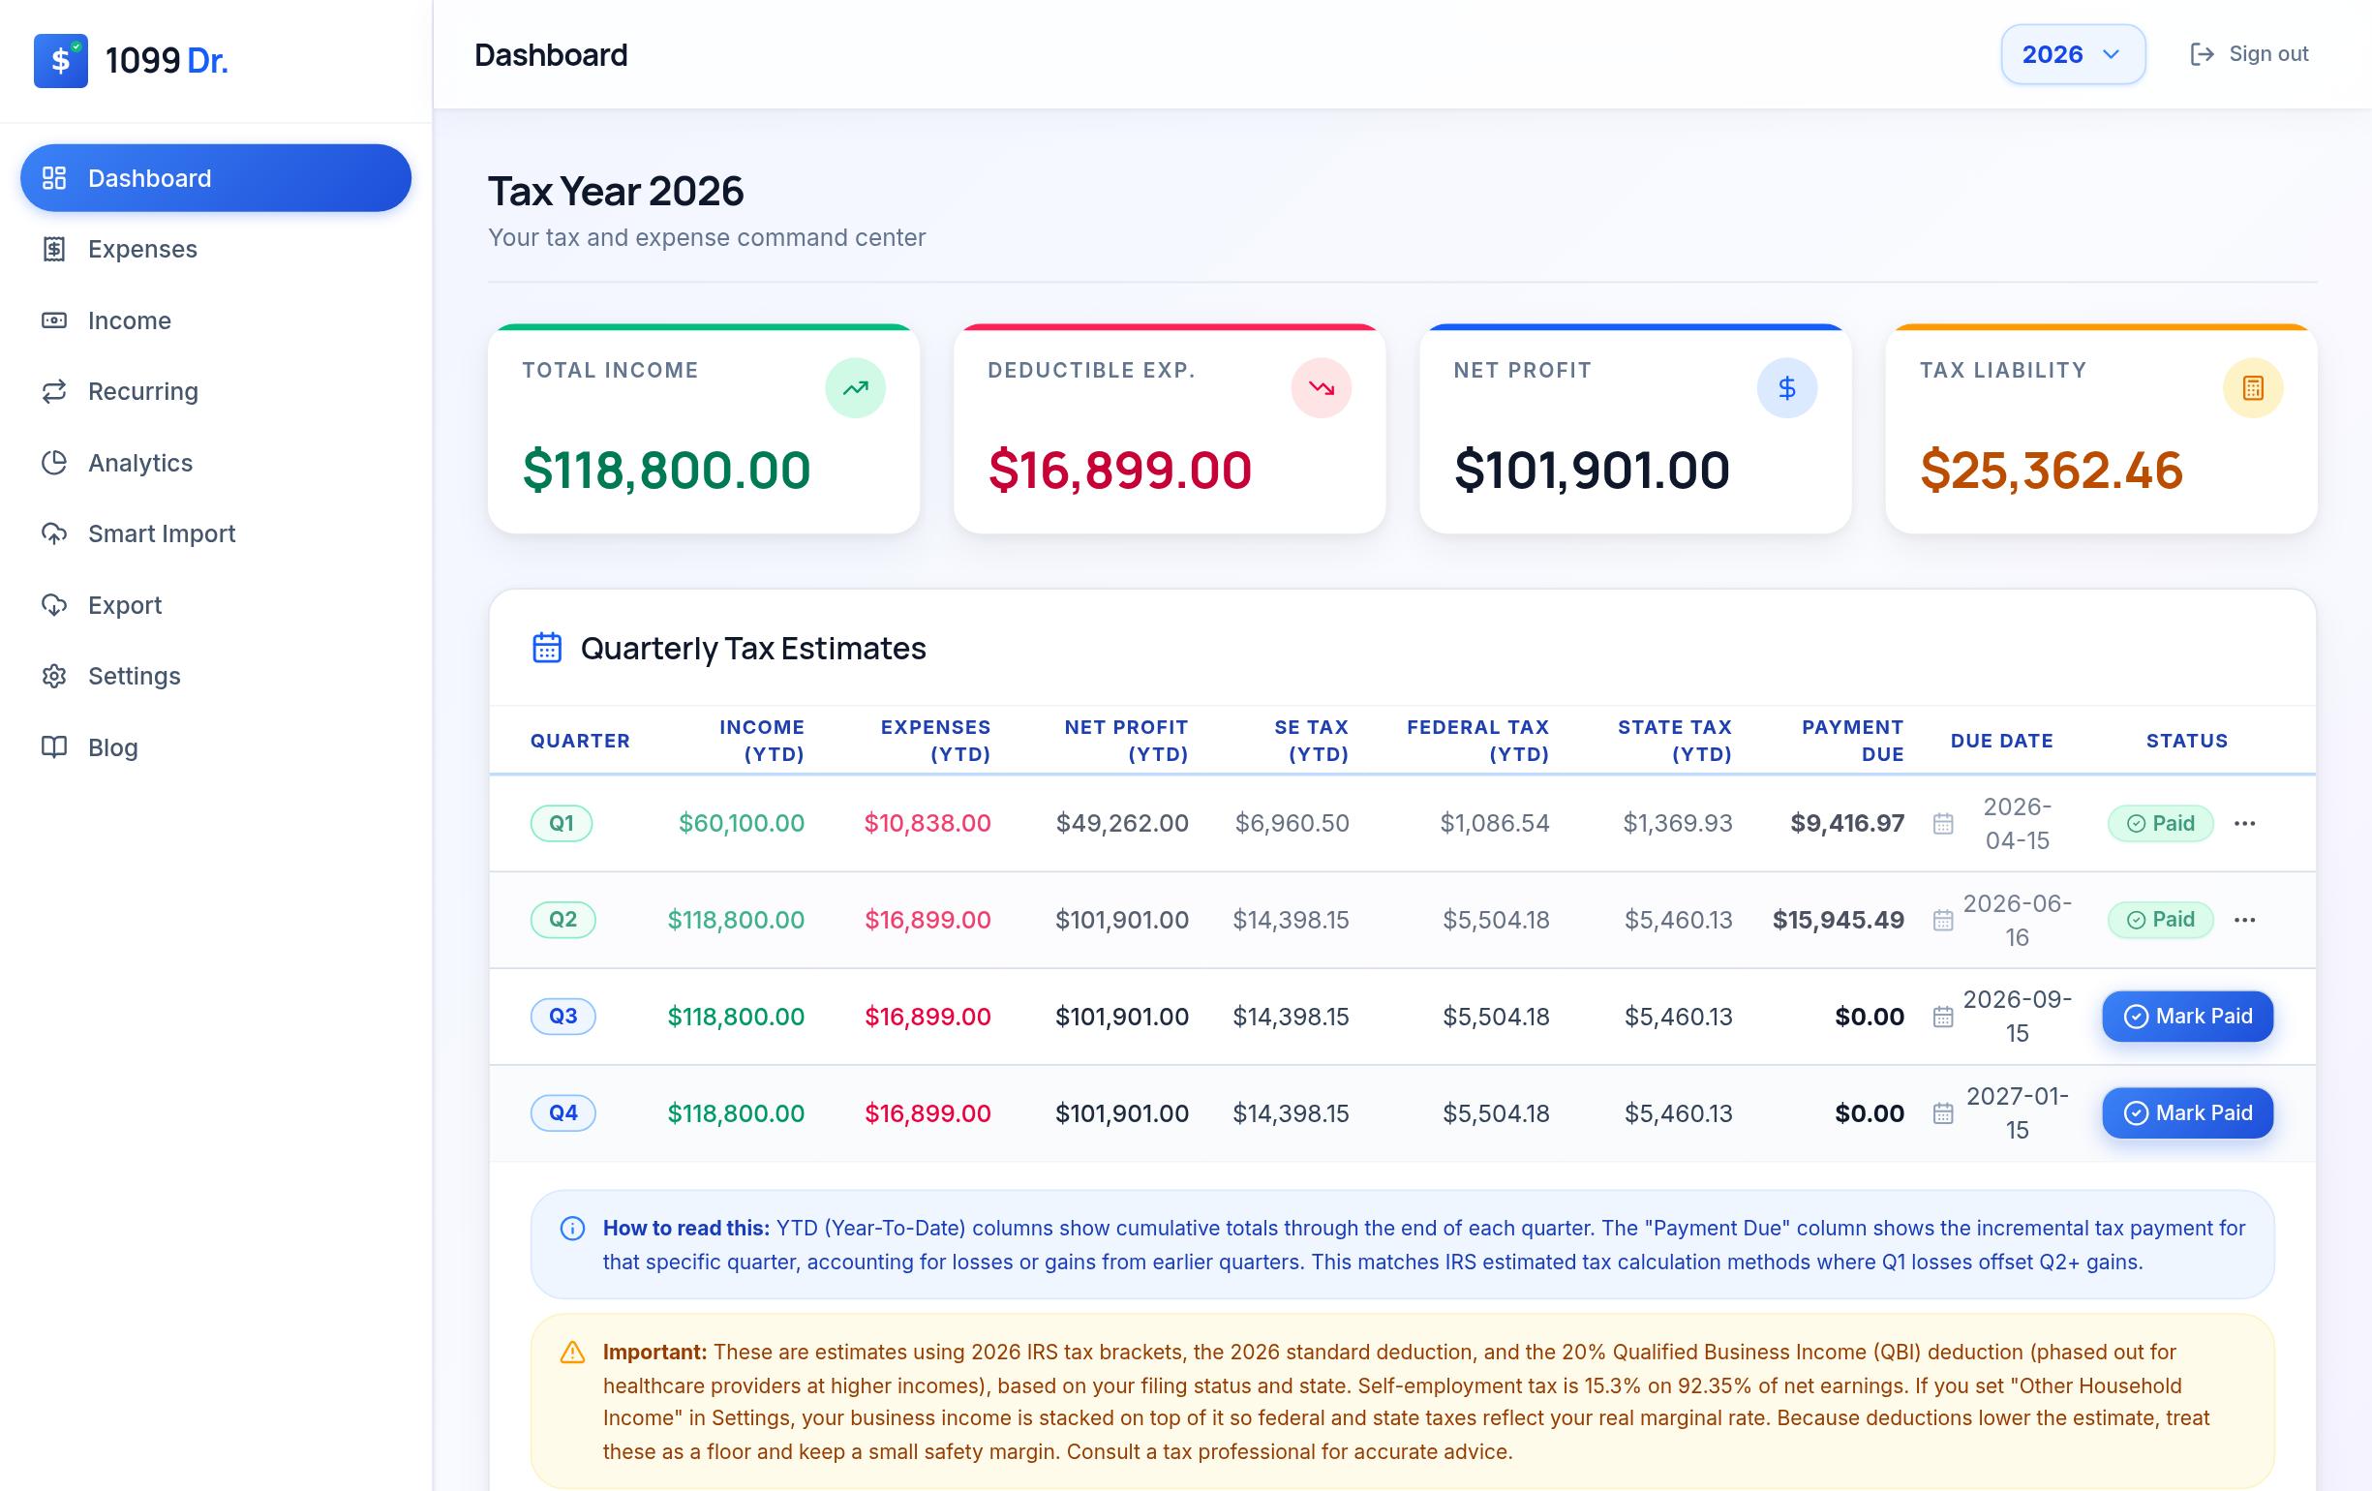The width and height of the screenshot is (2372, 1491).
Task: Click the Tax Liability calculator icon
Action: 2253,388
